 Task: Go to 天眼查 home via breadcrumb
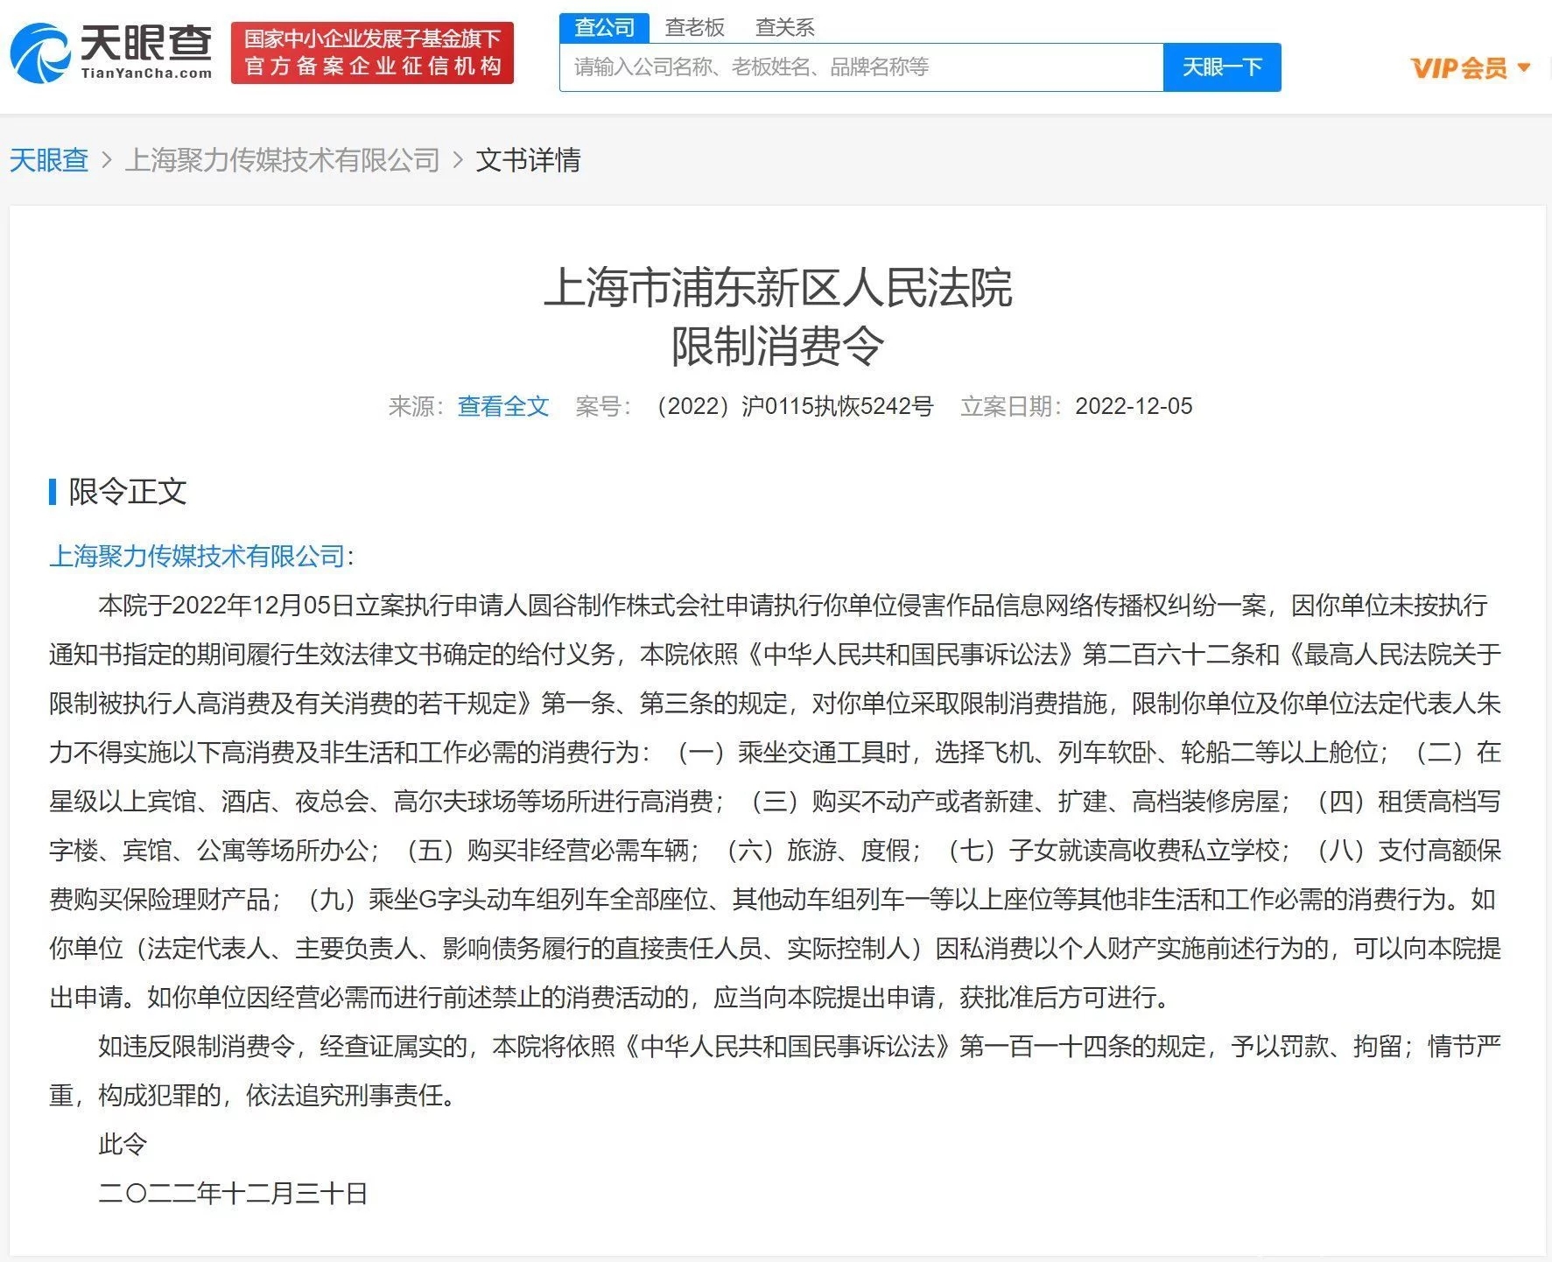(x=49, y=160)
